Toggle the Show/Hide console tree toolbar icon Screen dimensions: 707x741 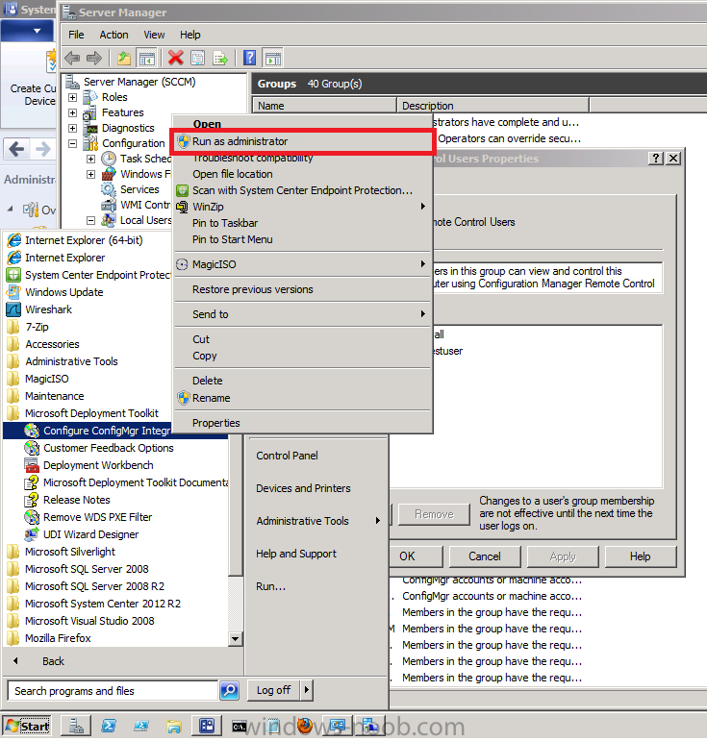[x=146, y=58]
